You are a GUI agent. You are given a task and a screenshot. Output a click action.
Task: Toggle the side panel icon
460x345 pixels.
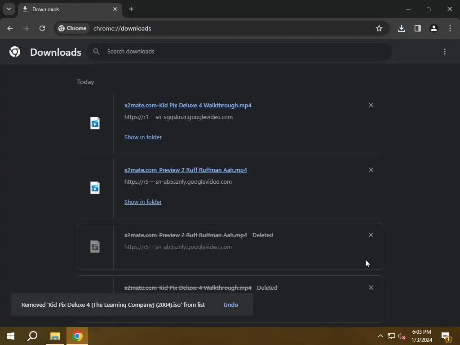click(x=418, y=28)
